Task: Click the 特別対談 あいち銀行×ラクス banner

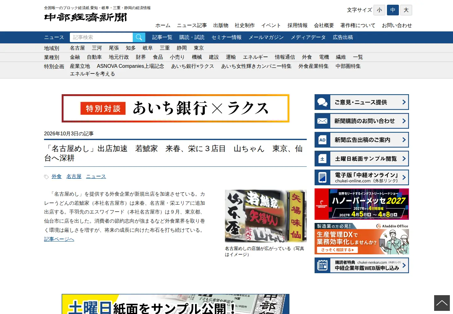Action: tap(176, 108)
